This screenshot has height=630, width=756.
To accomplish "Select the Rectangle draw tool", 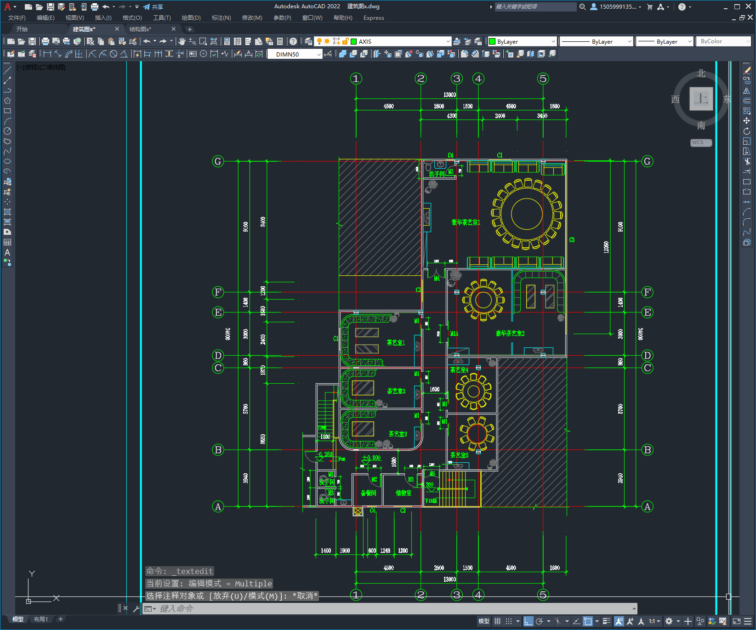I will click(x=7, y=111).
